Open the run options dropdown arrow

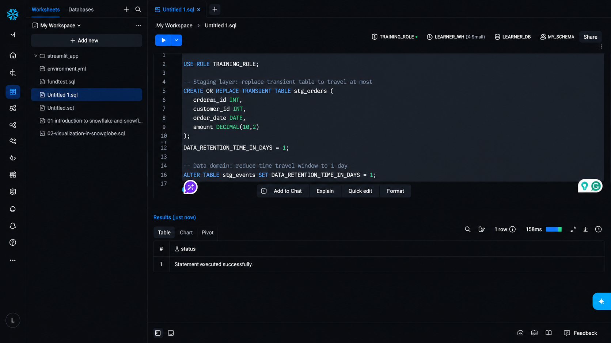[x=177, y=40]
